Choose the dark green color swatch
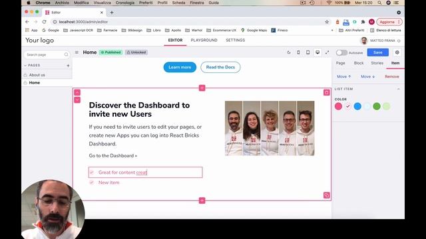The image size is (426, 239). click(377, 106)
